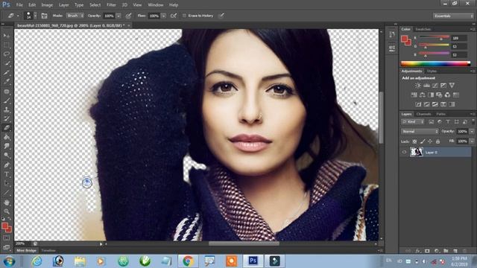The image size is (477, 268).
Task: Add a Brightness/Contrast adjustment
Action: pos(418,86)
